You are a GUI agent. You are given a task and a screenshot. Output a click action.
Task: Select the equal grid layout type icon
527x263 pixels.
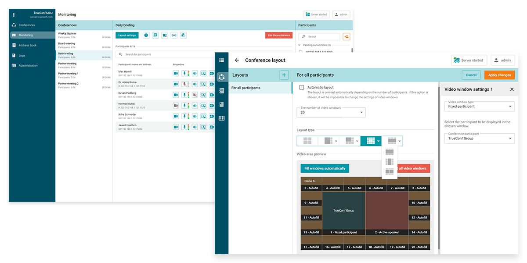[307, 141]
